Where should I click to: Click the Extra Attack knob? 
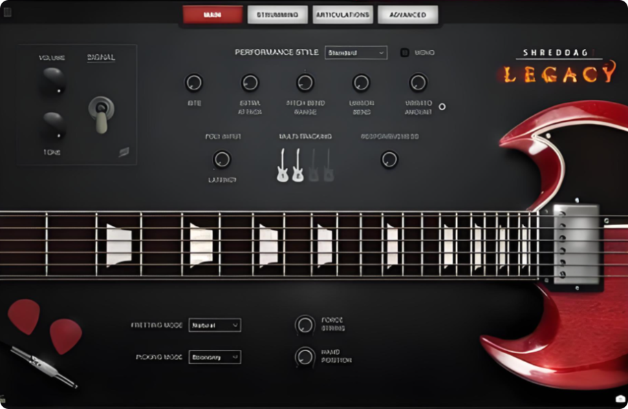tap(250, 83)
